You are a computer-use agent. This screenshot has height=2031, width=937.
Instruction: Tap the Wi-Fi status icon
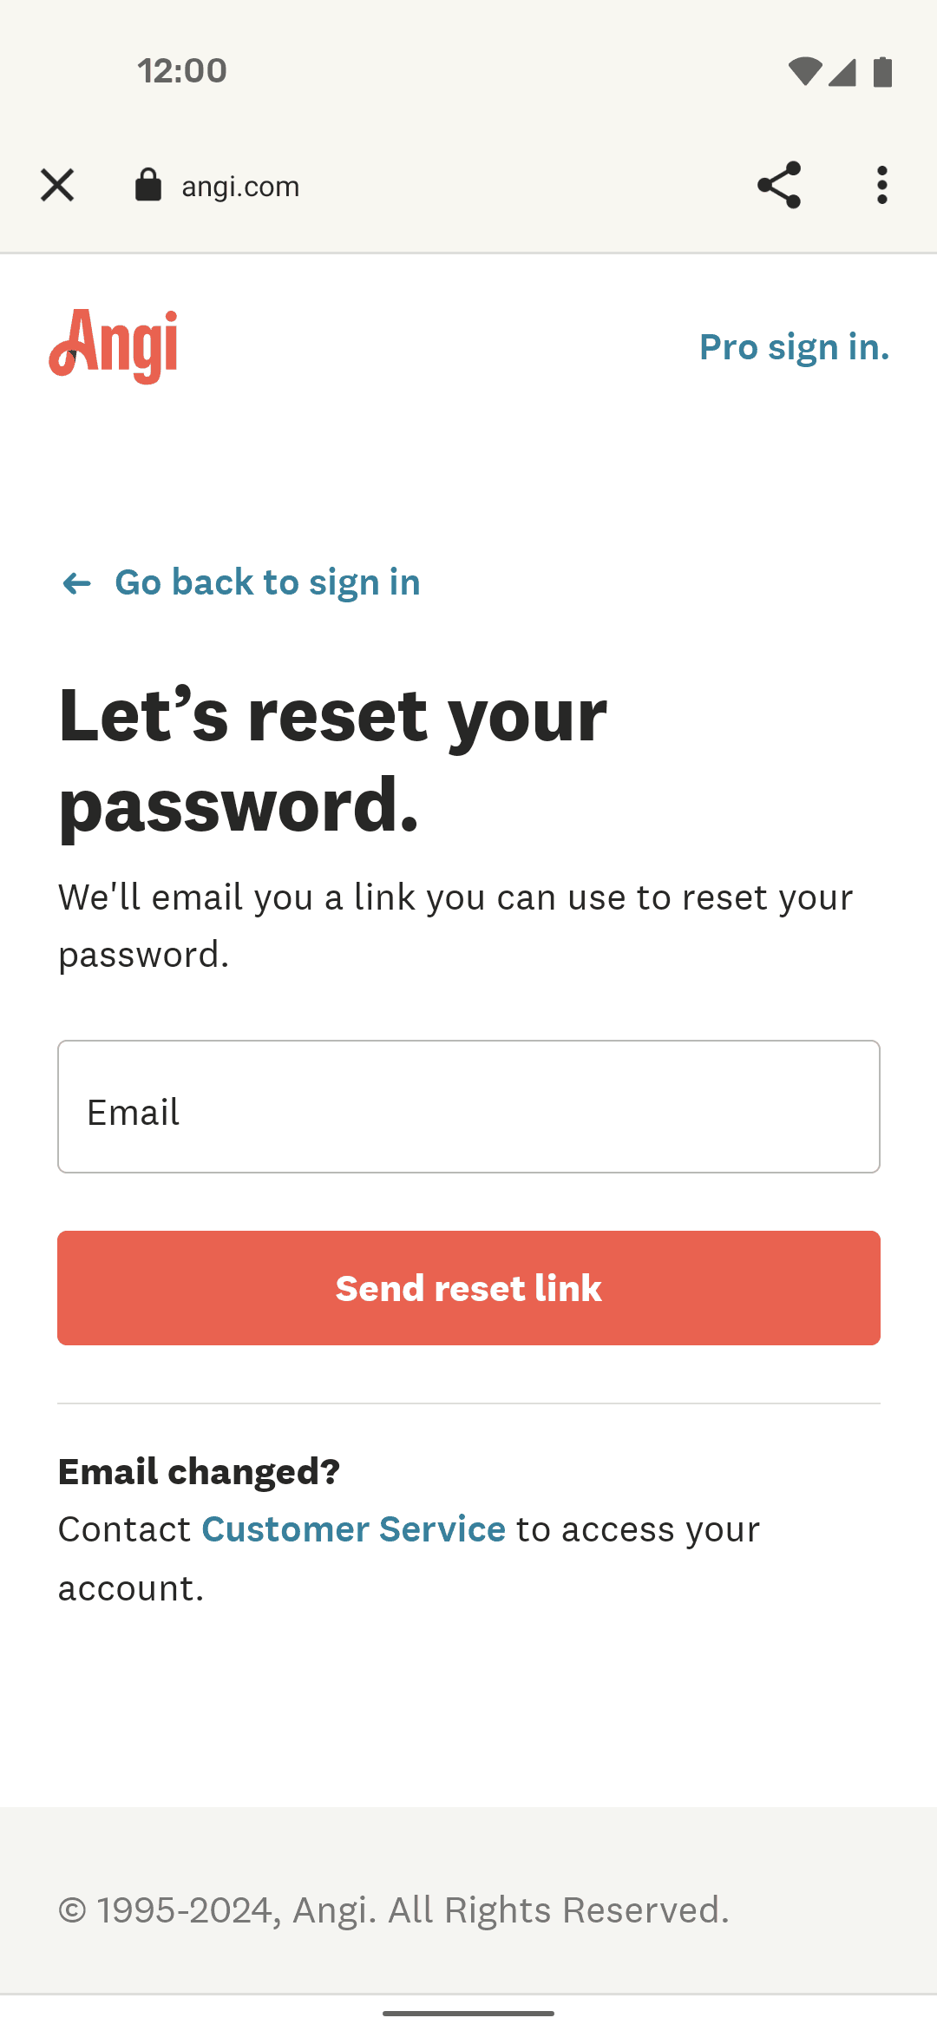(x=804, y=72)
